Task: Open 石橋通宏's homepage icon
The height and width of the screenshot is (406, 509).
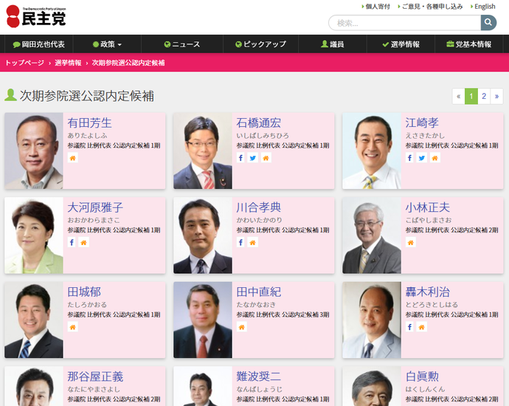Action: (x=266, y=158)
